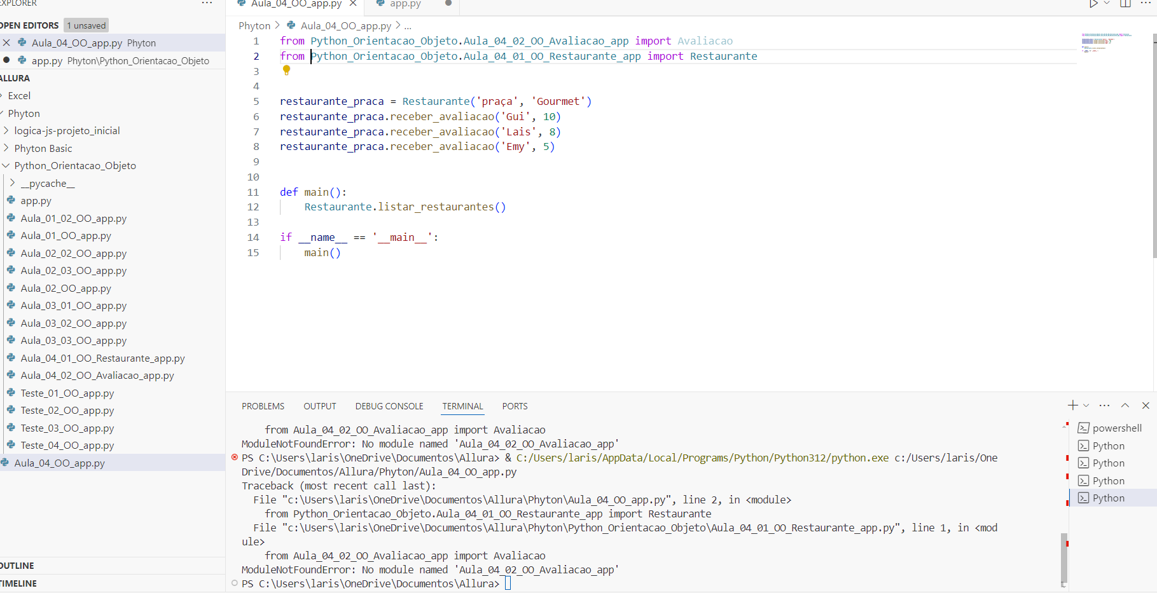Open Aula_03_01_OO_app.py file
Screen dimensions: 1157x593
click(73, 306)
